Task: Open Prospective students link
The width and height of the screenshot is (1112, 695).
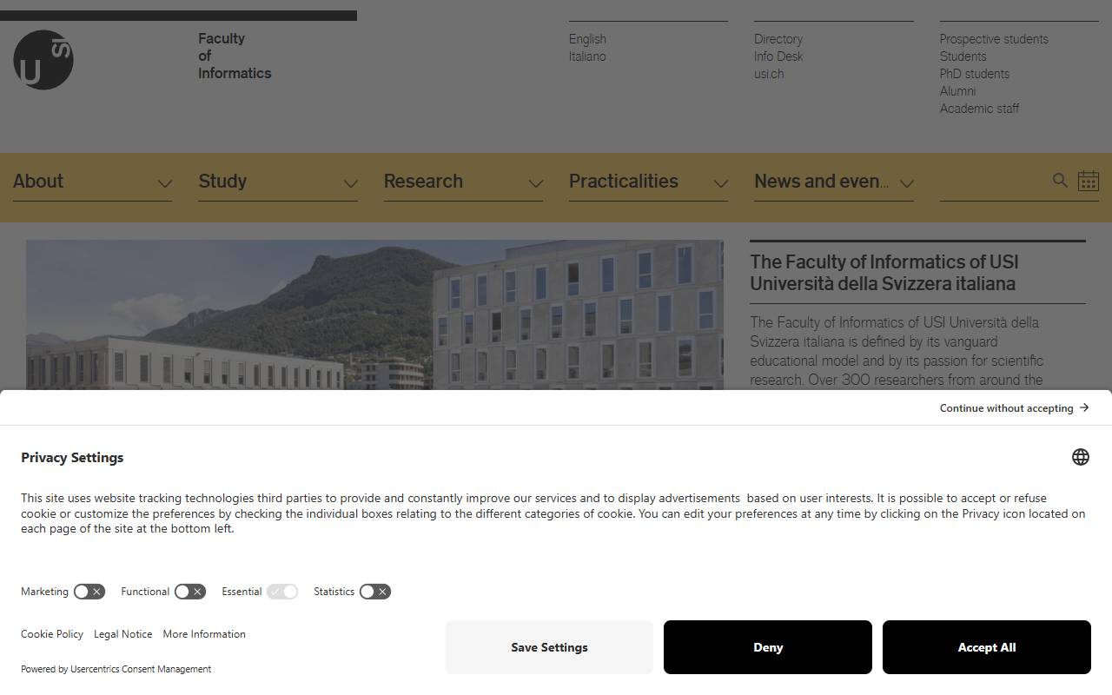Action: tap(994, 39)
